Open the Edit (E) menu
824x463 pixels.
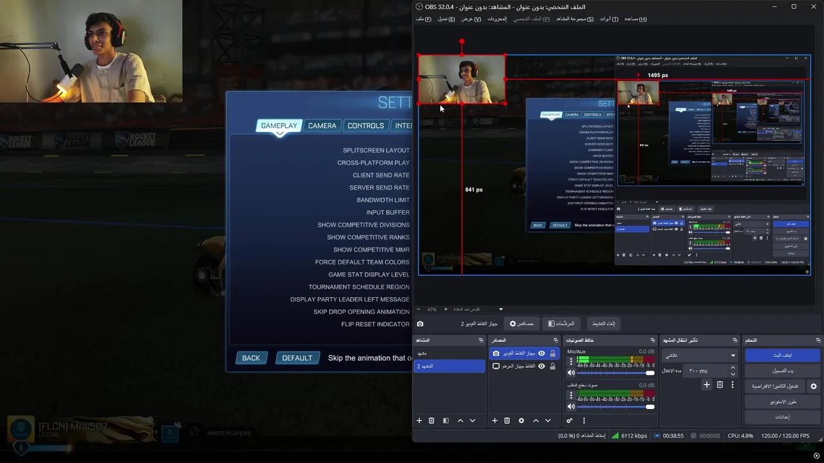pos(446,19)
